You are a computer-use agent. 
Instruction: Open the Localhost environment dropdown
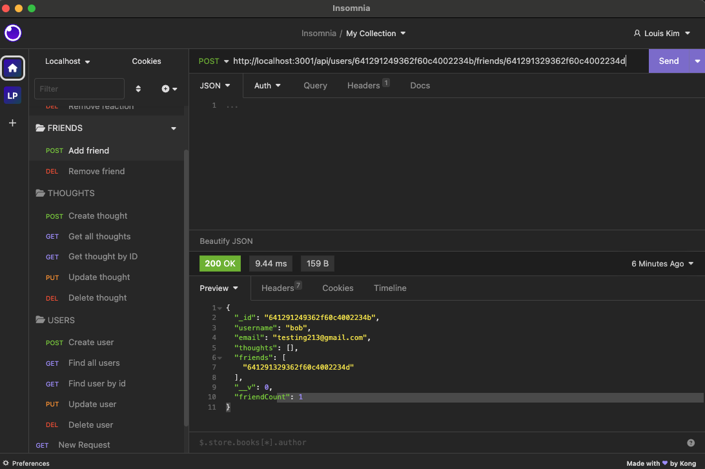[67, 61]
